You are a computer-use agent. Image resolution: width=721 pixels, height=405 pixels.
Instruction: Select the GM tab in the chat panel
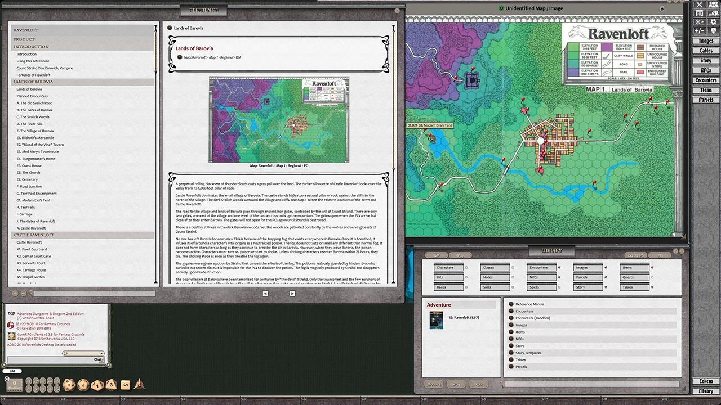point(13,371)
